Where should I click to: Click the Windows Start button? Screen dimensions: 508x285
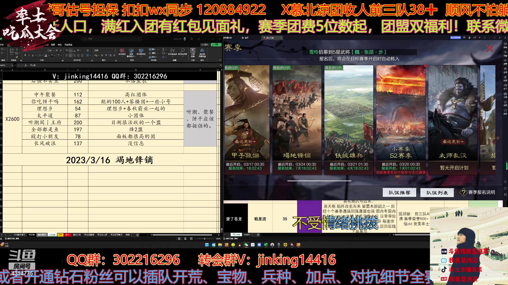point(207,245)
